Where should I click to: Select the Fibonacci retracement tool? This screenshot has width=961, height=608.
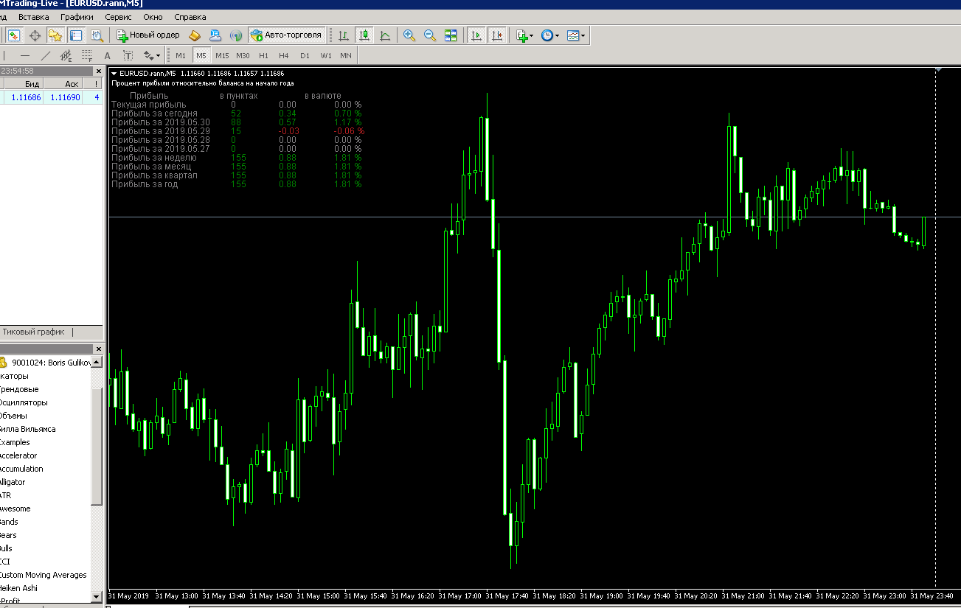point(87,55)
